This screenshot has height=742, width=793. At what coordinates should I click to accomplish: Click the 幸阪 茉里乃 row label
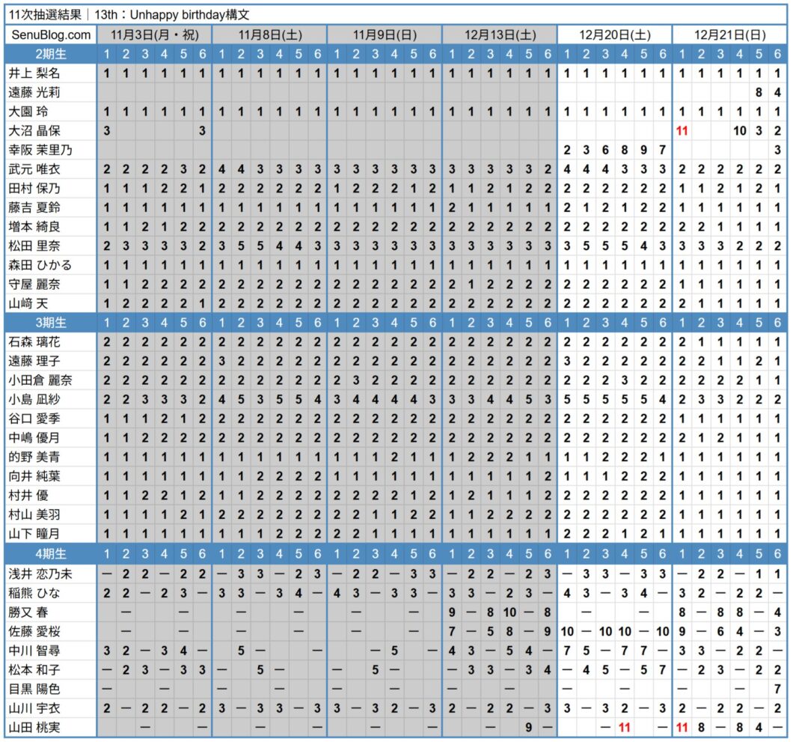tap(40, 150)
